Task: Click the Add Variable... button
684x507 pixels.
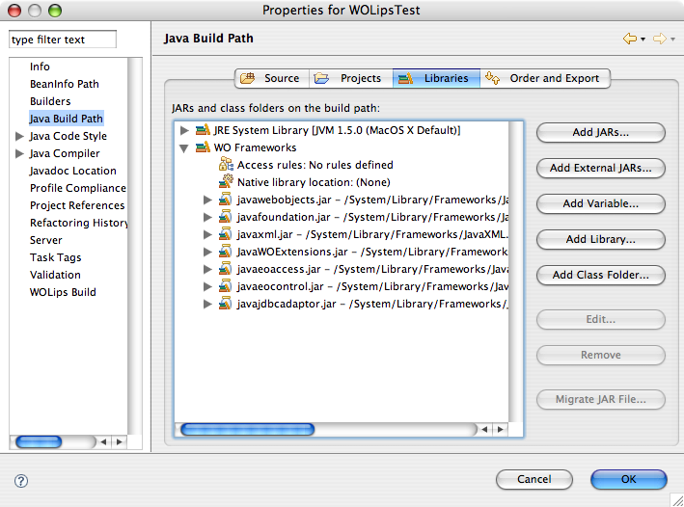Action: [x=601, y=203]
